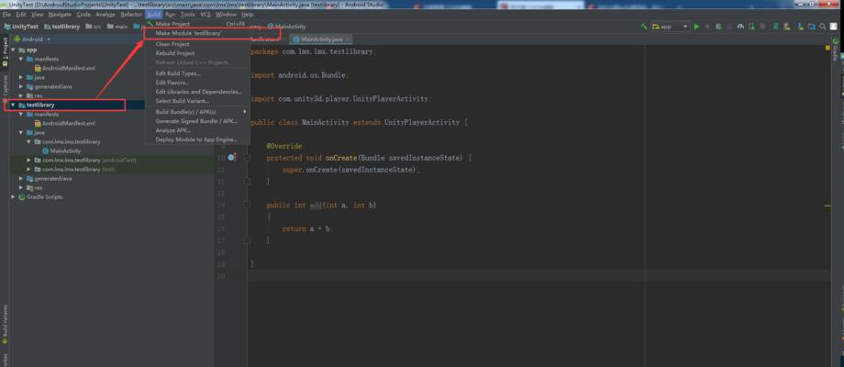The width and height of the screenshot is (844, 367).
Task: Open the Refactor menu
Action: [x=131, y=15]
